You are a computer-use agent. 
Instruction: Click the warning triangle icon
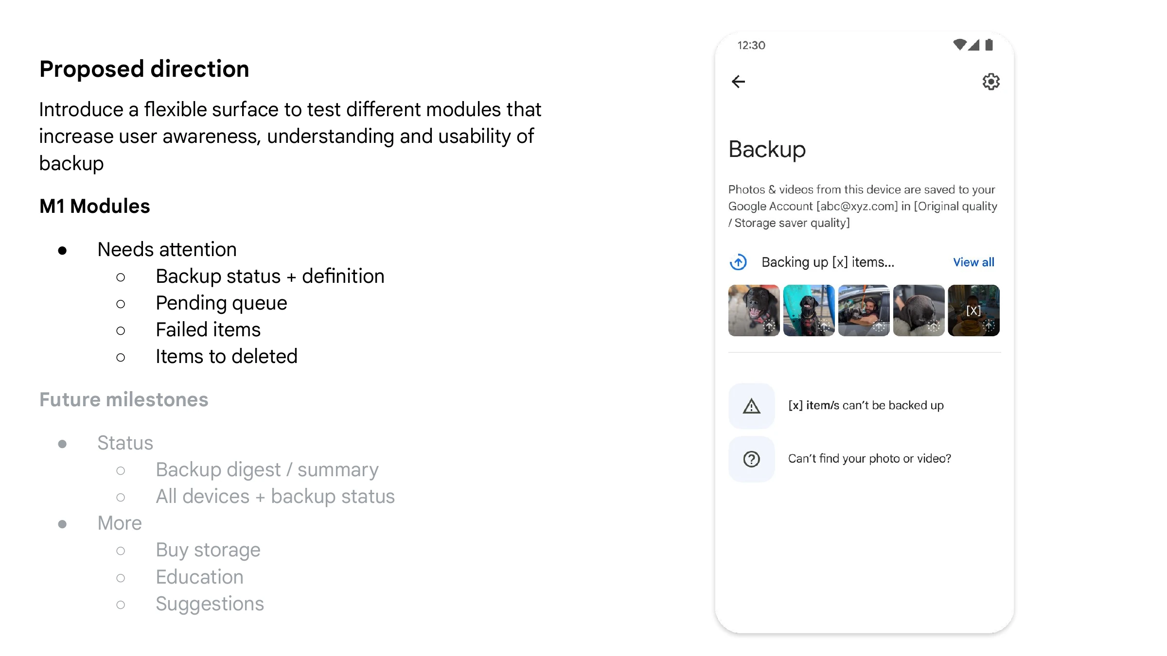752,406
